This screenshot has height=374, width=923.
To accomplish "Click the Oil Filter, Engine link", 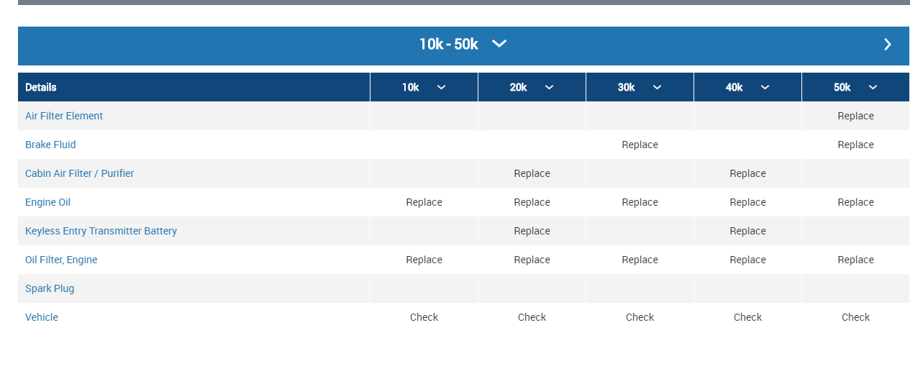I will (x=61, y=260).
